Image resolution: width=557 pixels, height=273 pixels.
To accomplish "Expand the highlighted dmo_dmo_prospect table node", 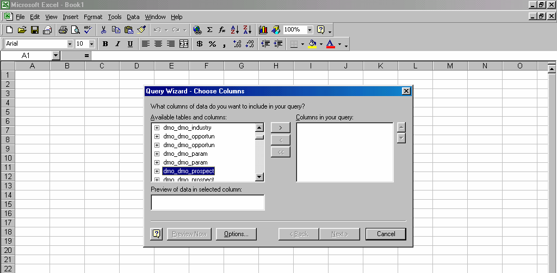I will (x=157, y=172).
